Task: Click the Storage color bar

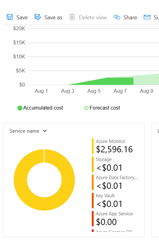Action: [x=93, y=164]
